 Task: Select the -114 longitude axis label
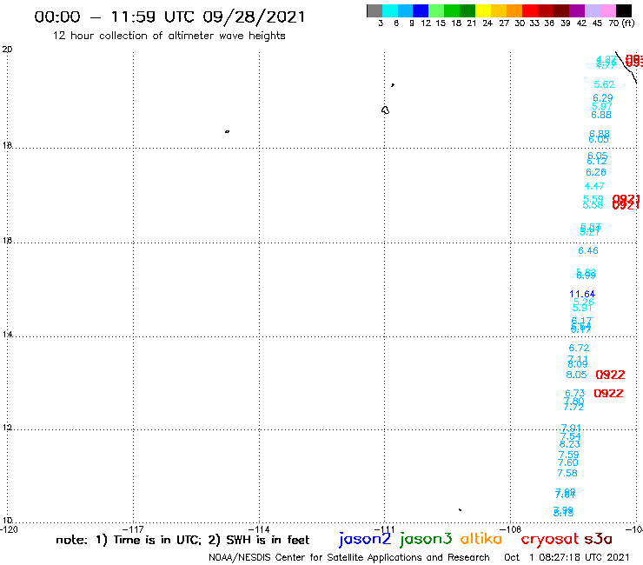pos(259,529)
